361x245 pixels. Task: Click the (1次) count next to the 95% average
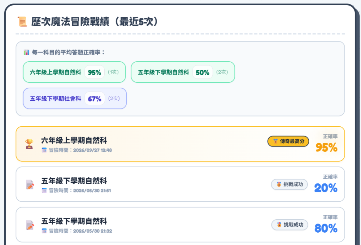(x=113, y=72)
